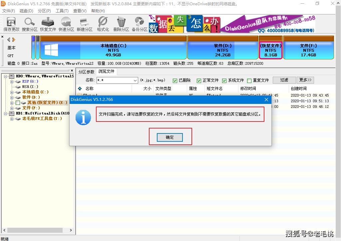Click the HD0 VMware disk icon in tree
The height and width of the screenshot is (241, 341).
12,76
